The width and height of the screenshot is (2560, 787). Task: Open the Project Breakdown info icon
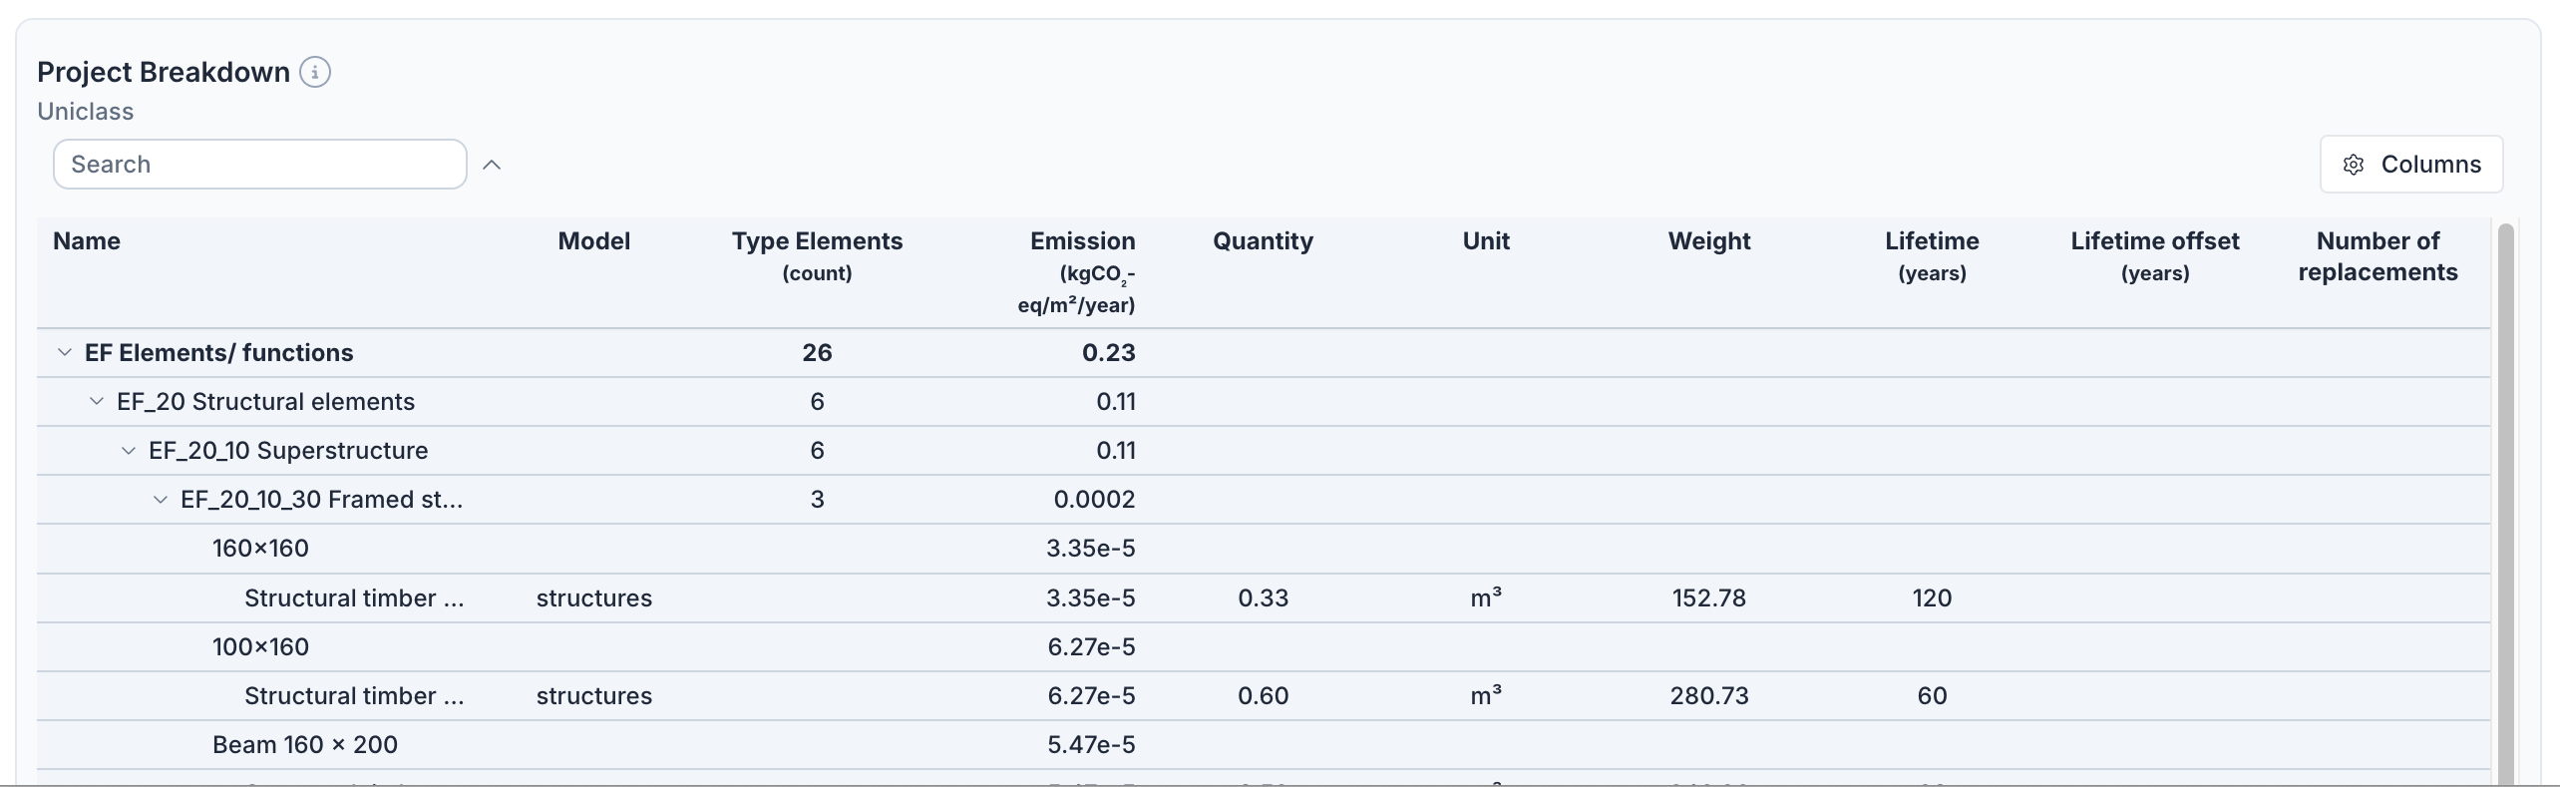pos(315,73)
